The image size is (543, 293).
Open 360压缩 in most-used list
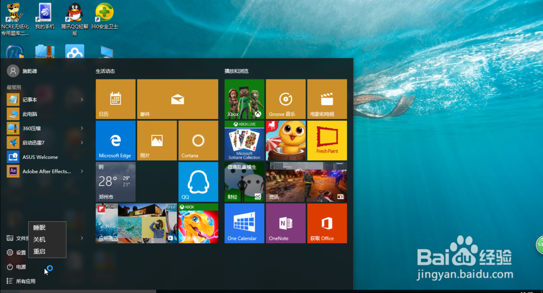[x=45, y=128]
